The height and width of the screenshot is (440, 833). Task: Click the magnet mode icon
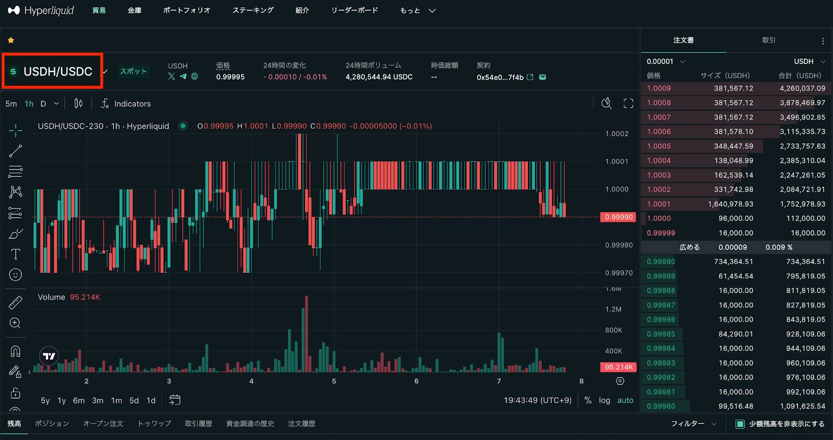click(16, 351)
